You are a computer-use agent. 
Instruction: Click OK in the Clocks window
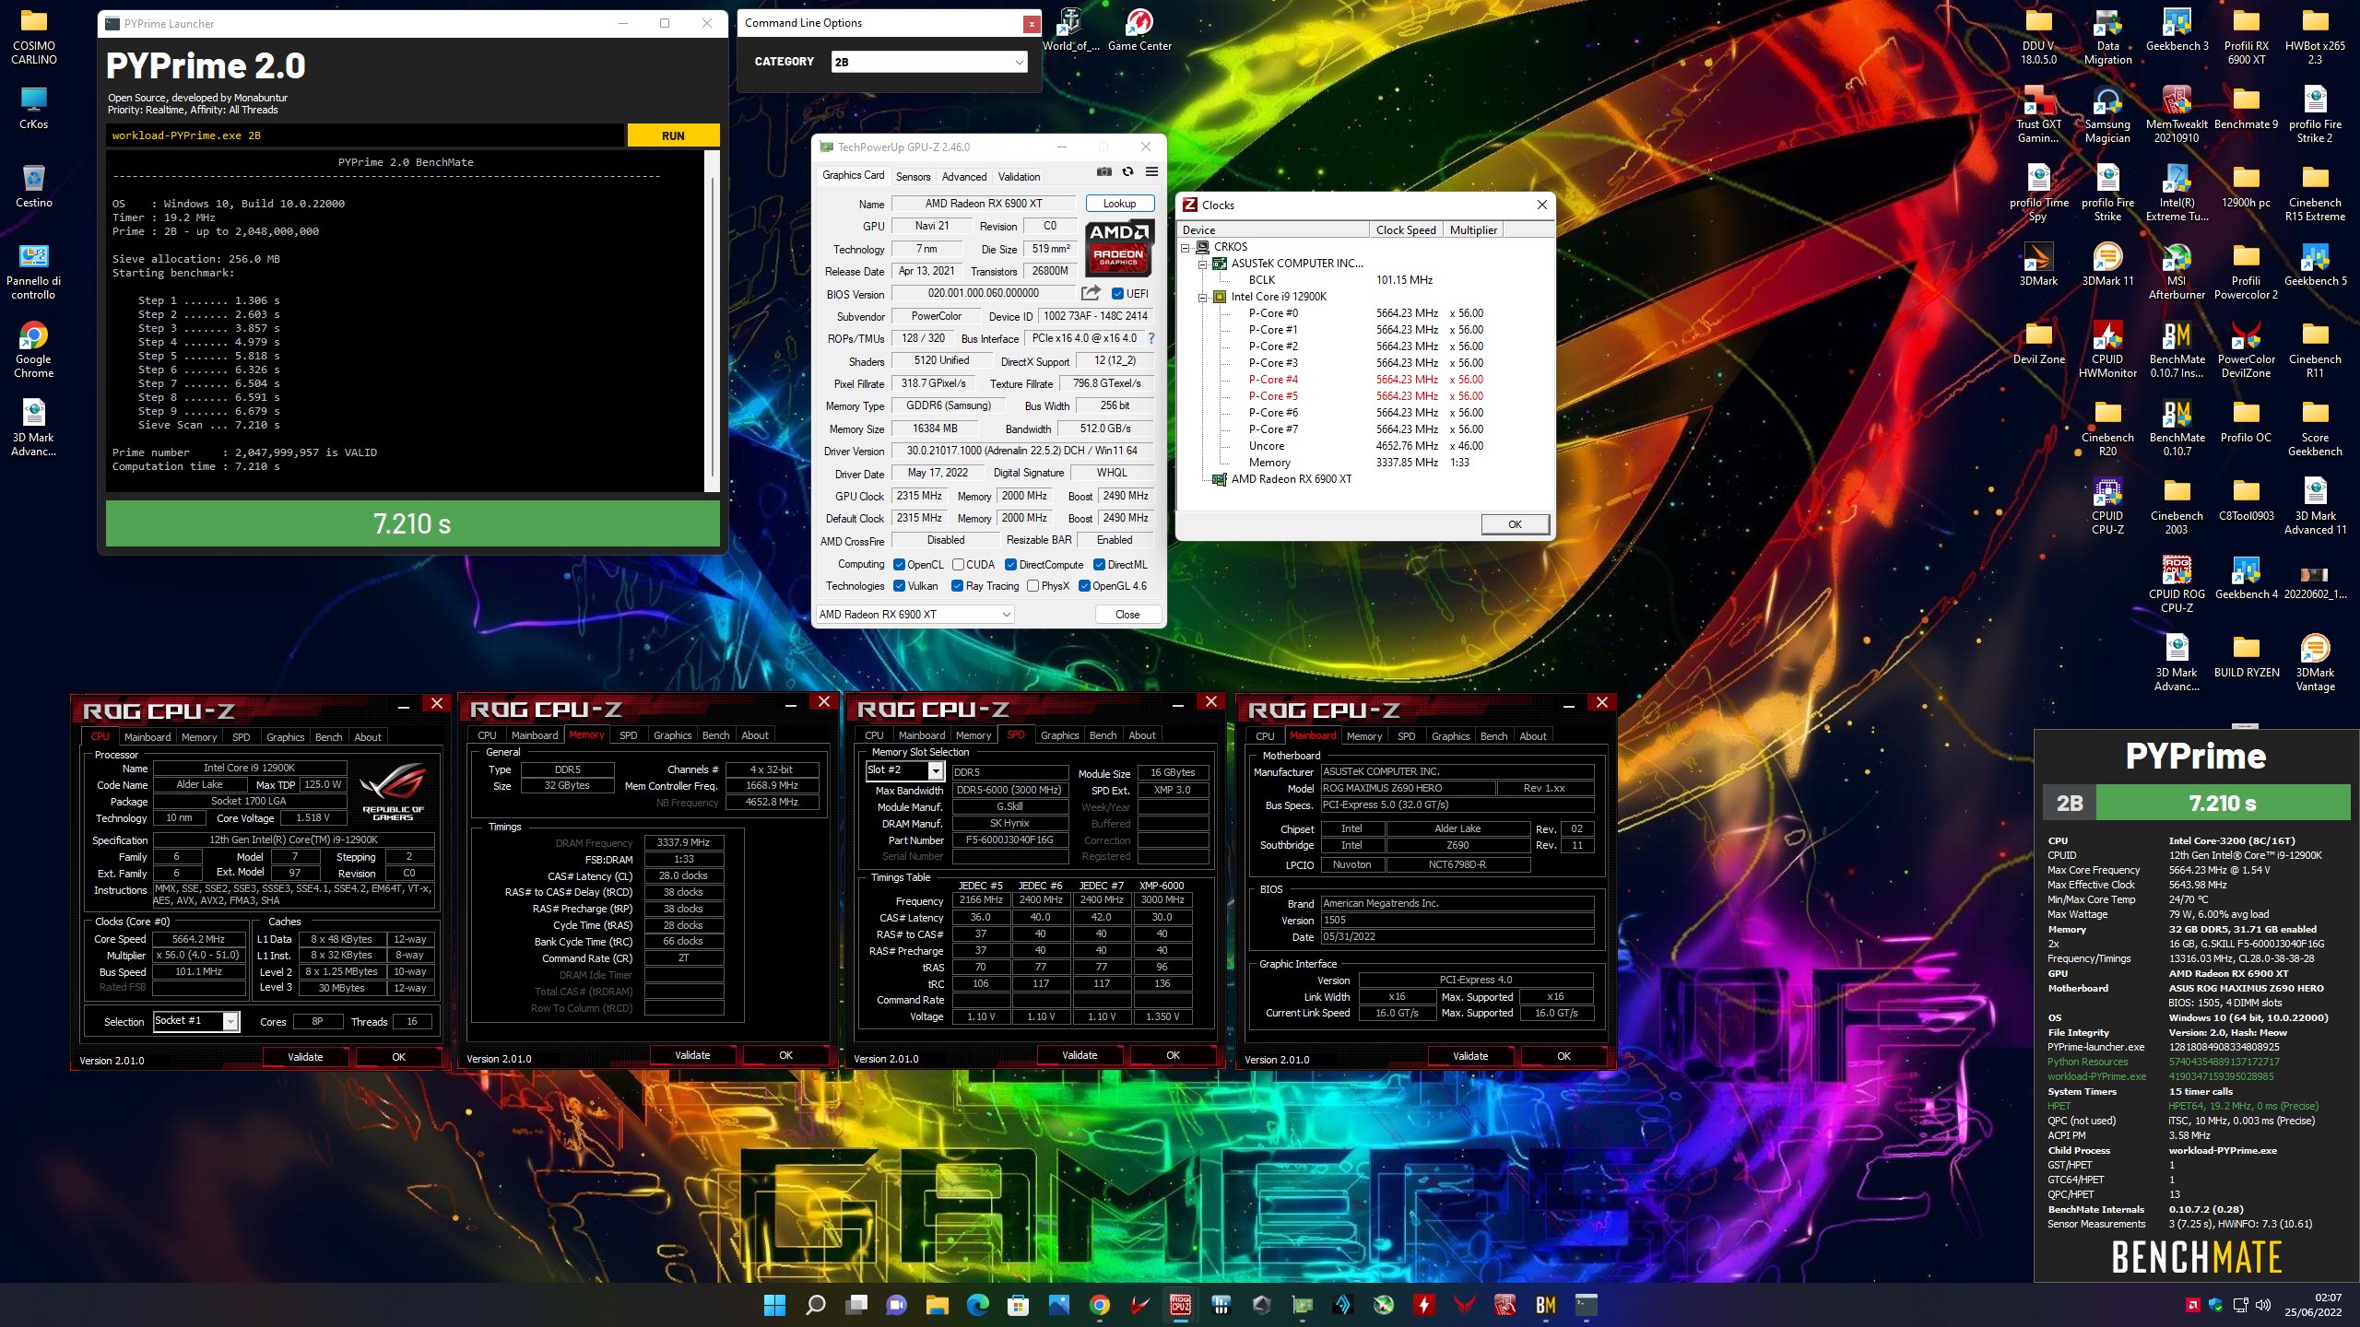click(x=1515, y=524)
